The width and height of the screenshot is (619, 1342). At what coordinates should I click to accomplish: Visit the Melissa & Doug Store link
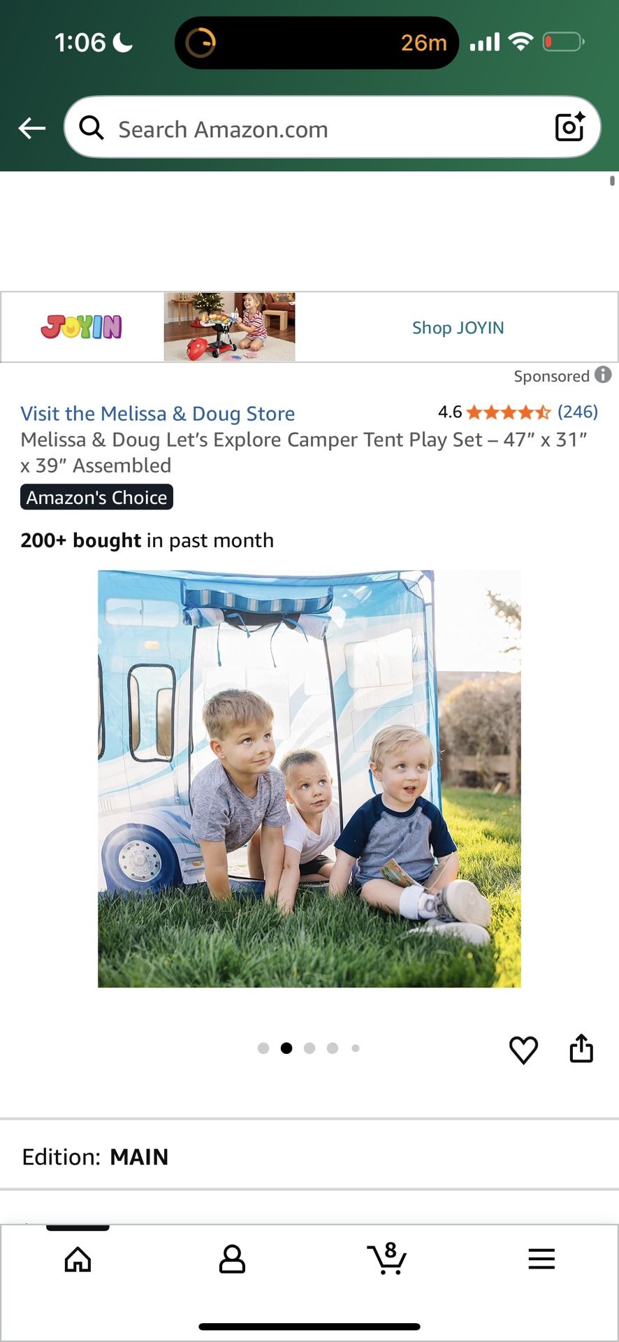158,414
